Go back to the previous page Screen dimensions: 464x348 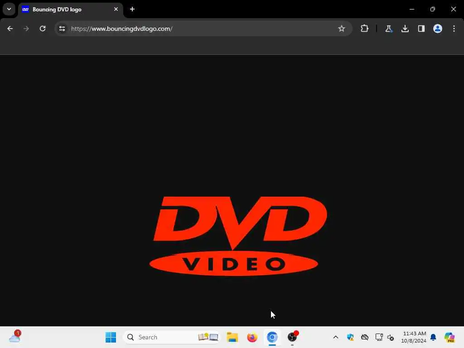(x=10, y=29)
